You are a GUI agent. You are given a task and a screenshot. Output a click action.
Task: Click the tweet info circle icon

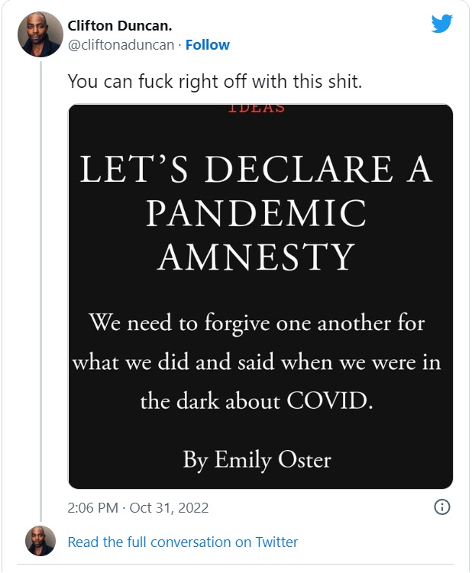(441, 507)
